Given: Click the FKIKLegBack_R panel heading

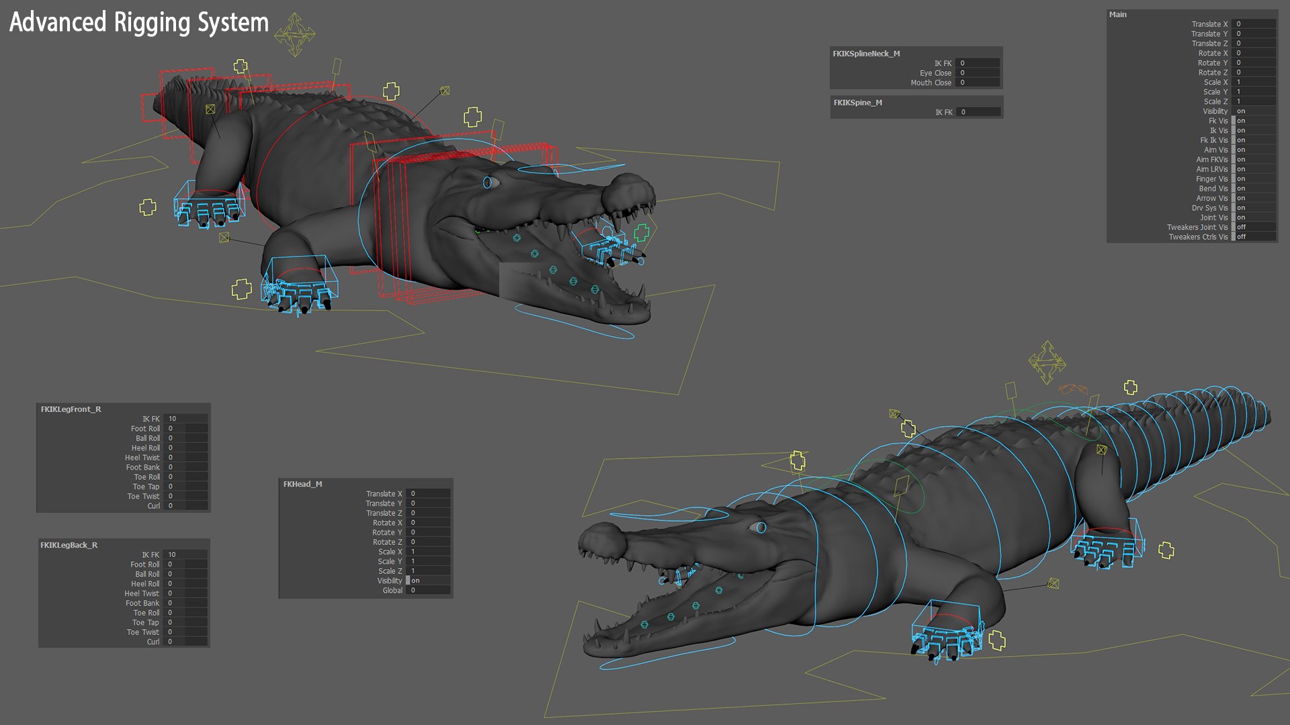Looking at the screenshot, I should (69, 545).
